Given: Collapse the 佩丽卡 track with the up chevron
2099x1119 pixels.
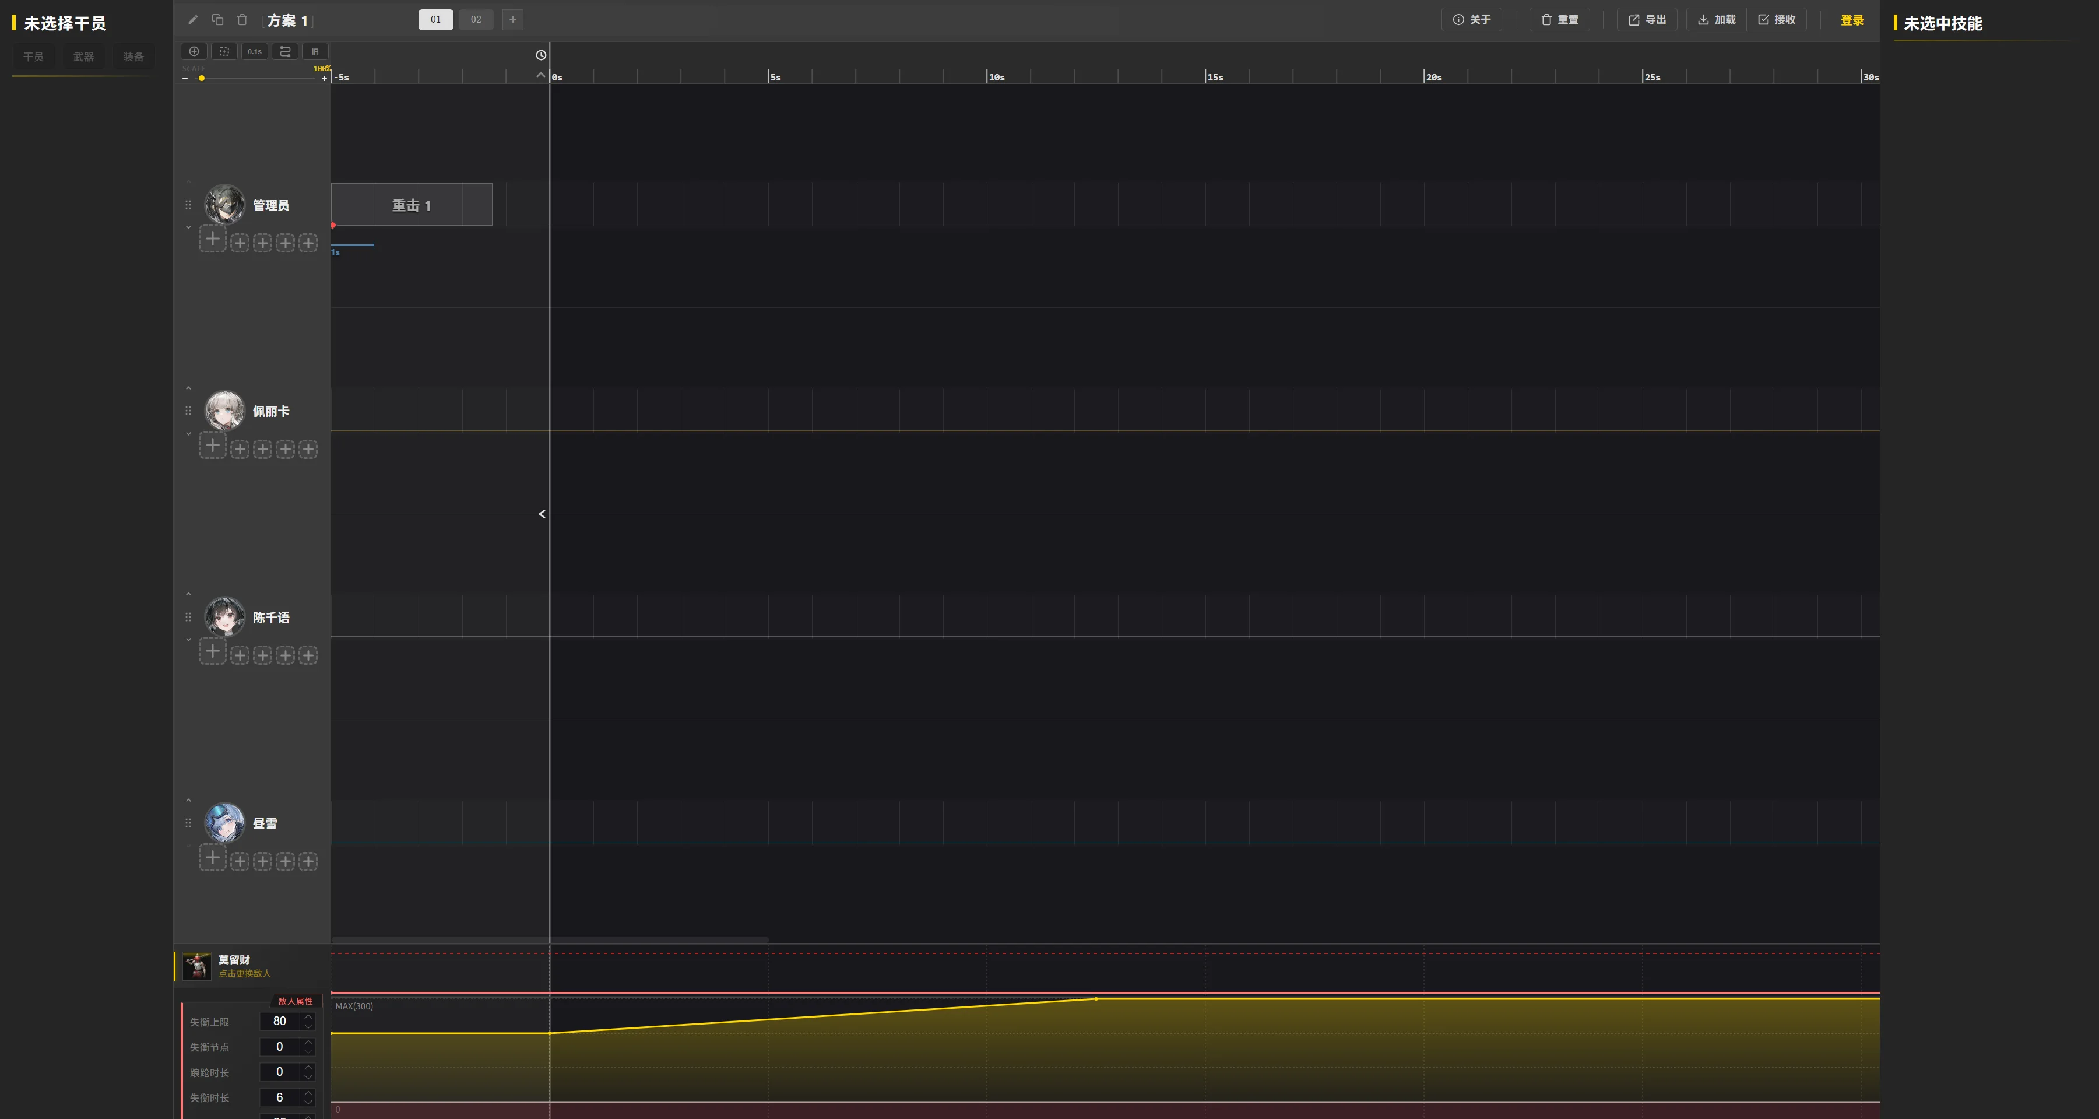Looking at the screenshot, I should coord(188,388).
